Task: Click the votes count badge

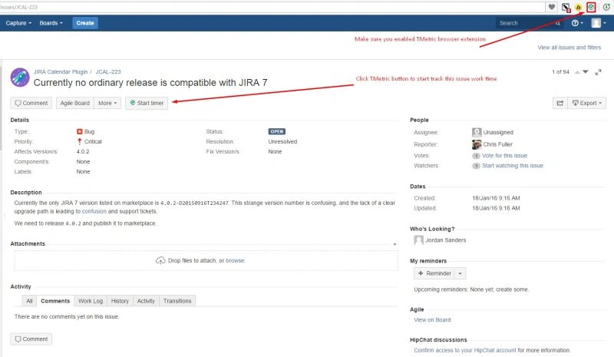Action: [476, 156]
